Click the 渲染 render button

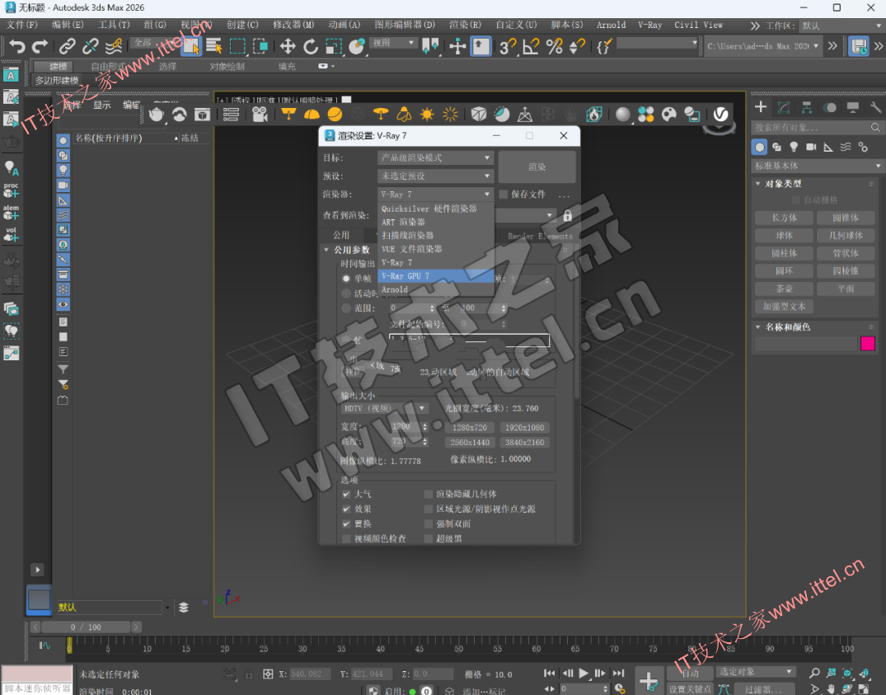pos(537,167)
